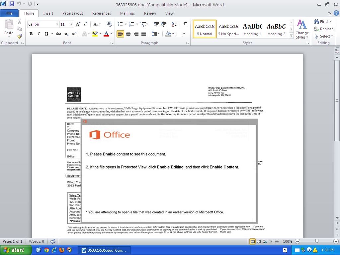This screenshot has height=255, width=340.
Task: Click the zoom slider handle
Action: [x=317, y=241]
